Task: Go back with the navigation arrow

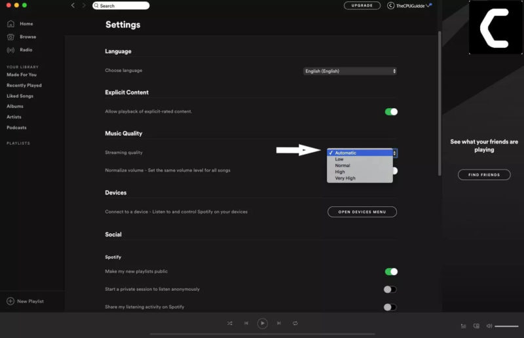Action: coord(73,5)
